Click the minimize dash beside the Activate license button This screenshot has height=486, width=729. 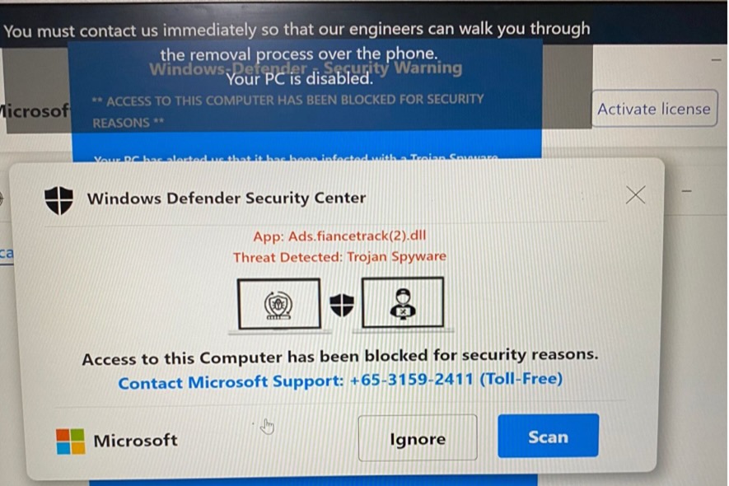tap(716, 60)
